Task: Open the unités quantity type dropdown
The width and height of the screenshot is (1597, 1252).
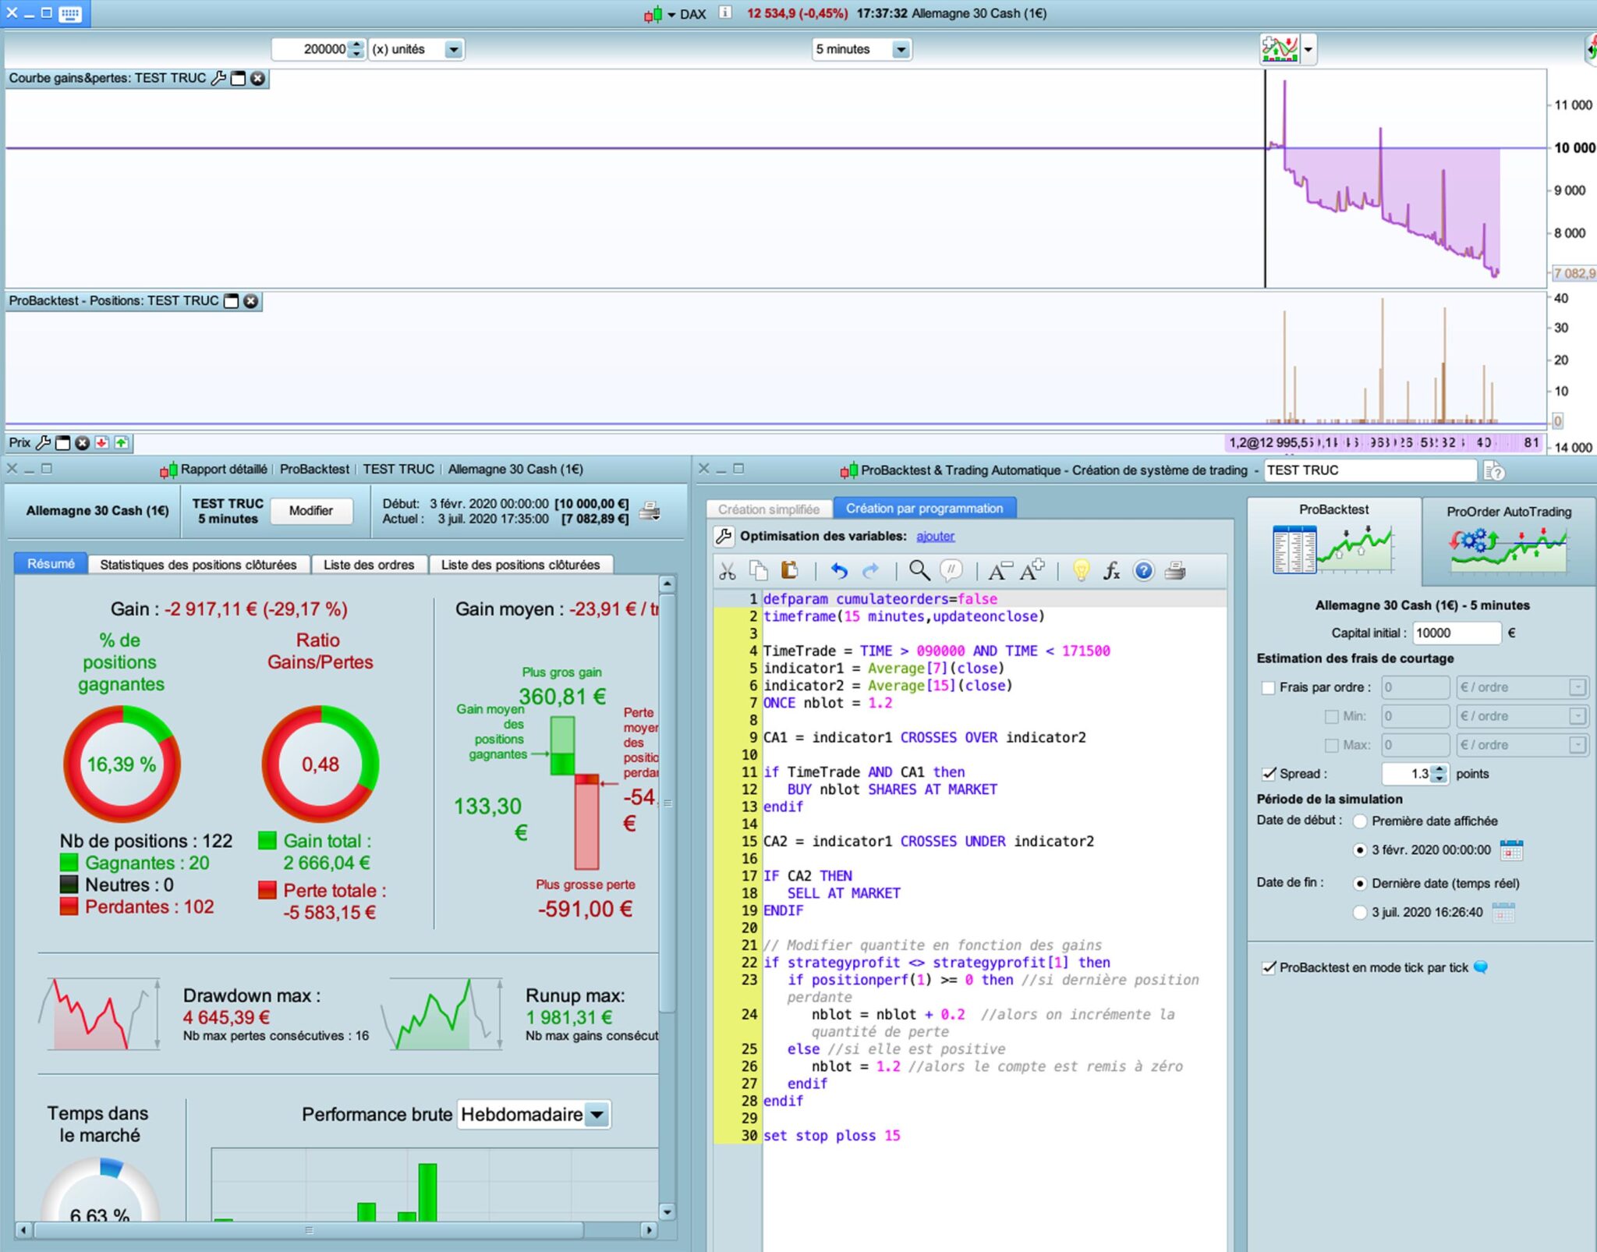Action: [453, 49]
